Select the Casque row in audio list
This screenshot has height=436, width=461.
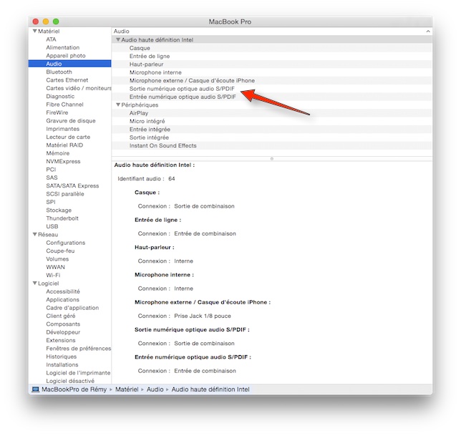[272, 48]
